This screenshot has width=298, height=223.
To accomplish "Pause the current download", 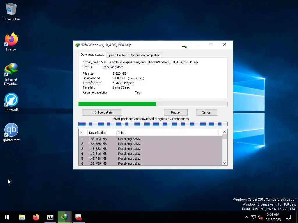I will (175, 112).
